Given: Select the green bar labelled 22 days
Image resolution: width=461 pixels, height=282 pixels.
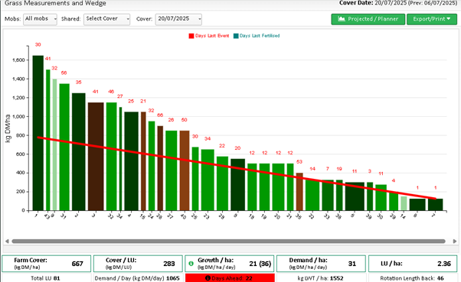Looking at the screenshot, I should pos(223,183).
